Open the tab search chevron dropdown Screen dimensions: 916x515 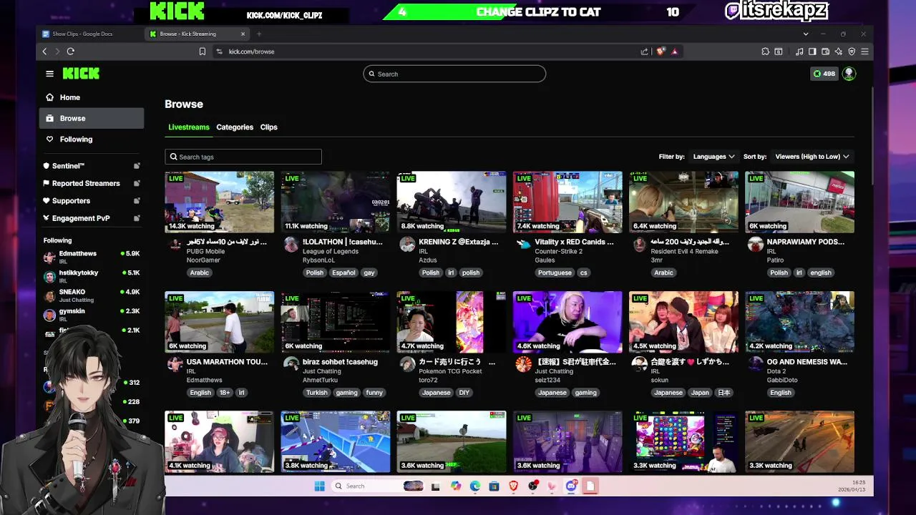tap(805, 34)
